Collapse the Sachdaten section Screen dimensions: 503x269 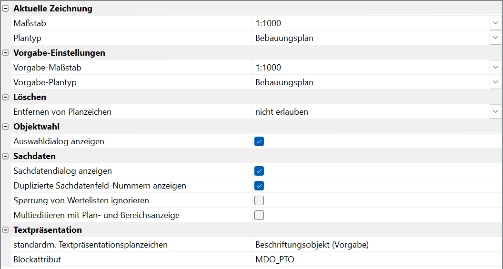tap(6, 156)
